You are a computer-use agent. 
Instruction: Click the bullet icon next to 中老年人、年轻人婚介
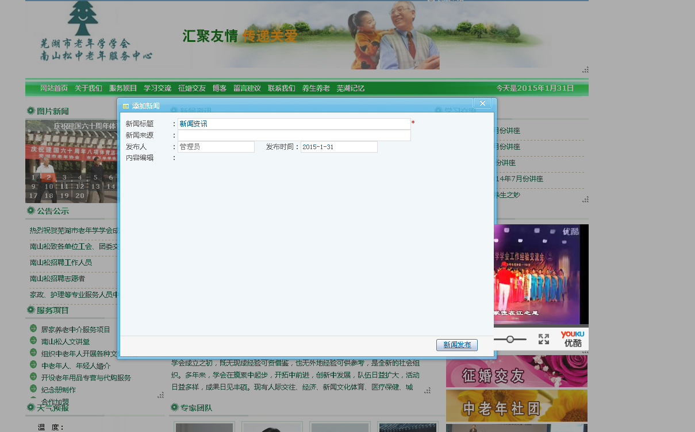coord(33,365)
